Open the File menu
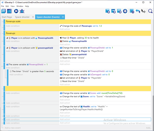 [x=2, y=6]
